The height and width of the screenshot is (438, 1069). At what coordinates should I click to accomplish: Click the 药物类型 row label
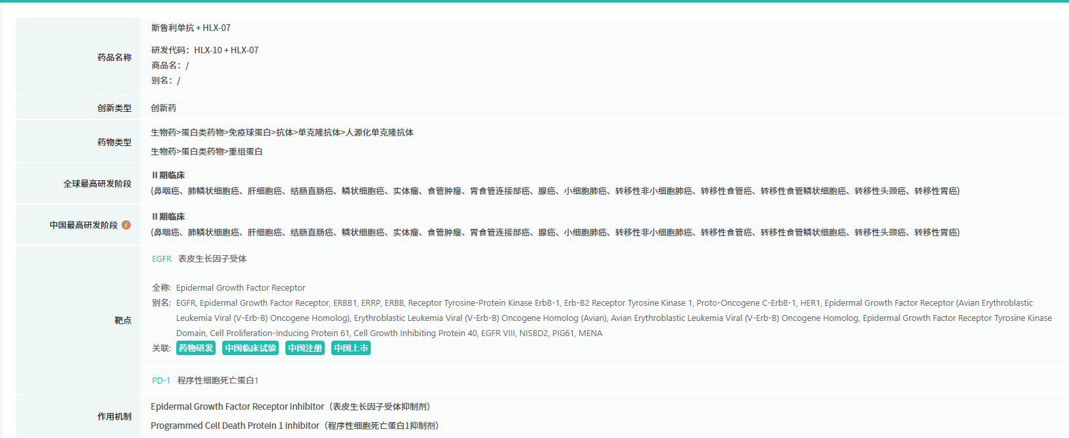[x=114, y=142]
